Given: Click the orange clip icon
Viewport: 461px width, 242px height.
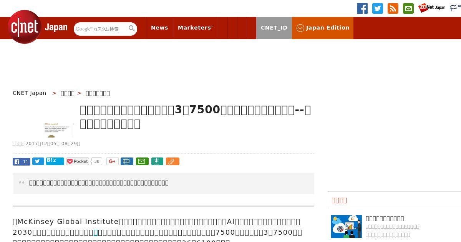Looking at the screenshot, I should click(x=172, y=161).
